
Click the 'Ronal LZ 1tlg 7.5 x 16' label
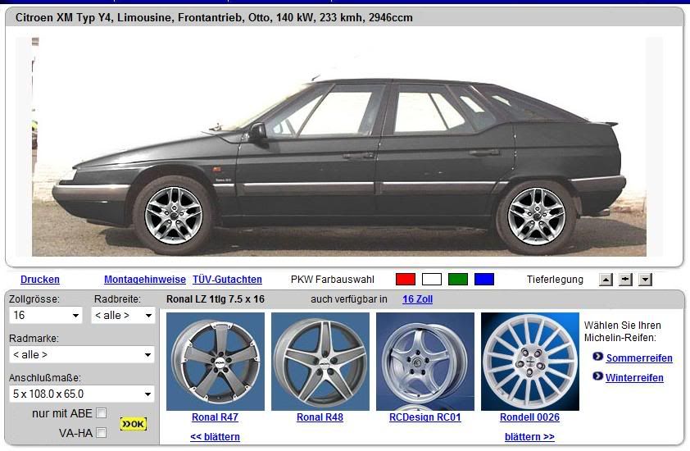pyautogui.click(x=216, y=299)
